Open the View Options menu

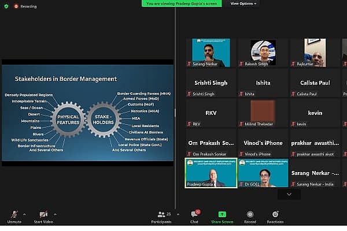coord(243,3)
